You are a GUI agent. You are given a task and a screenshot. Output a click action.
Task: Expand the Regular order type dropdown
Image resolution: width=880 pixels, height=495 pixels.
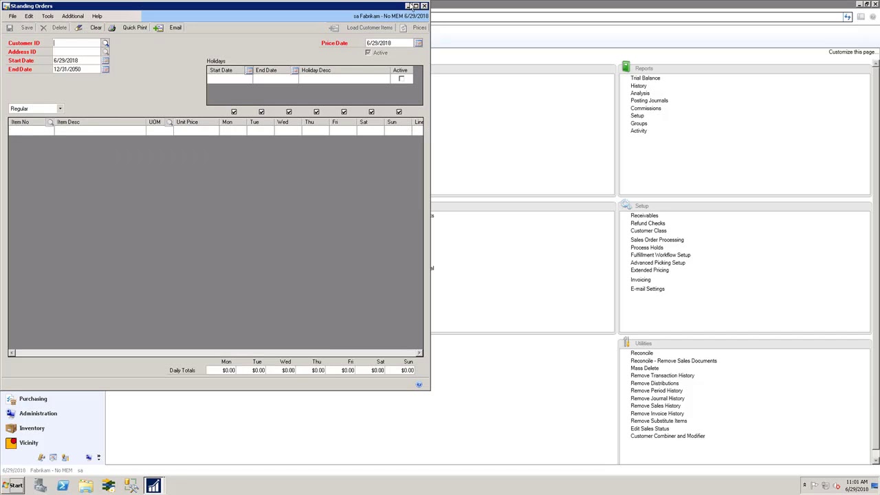pyautogui.click(x=60, y=109)
